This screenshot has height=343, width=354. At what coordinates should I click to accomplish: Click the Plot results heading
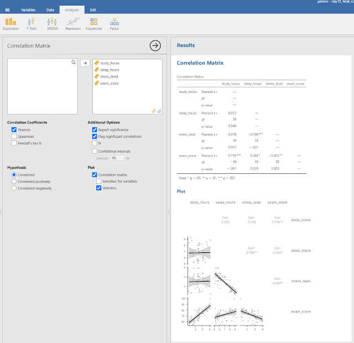(181, 191)
